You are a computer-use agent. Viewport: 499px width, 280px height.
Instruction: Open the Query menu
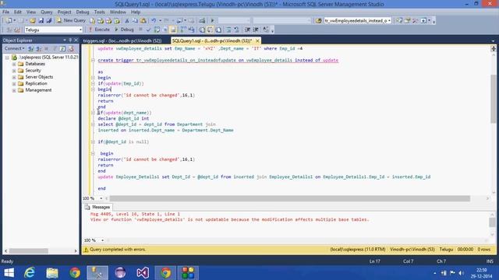tap(47, 12)
